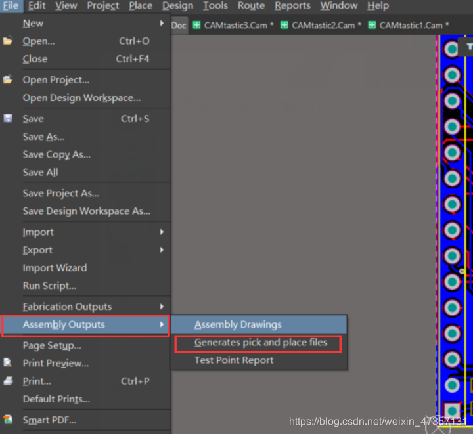
Task: Open the Design menu
Action: [177, 5]
